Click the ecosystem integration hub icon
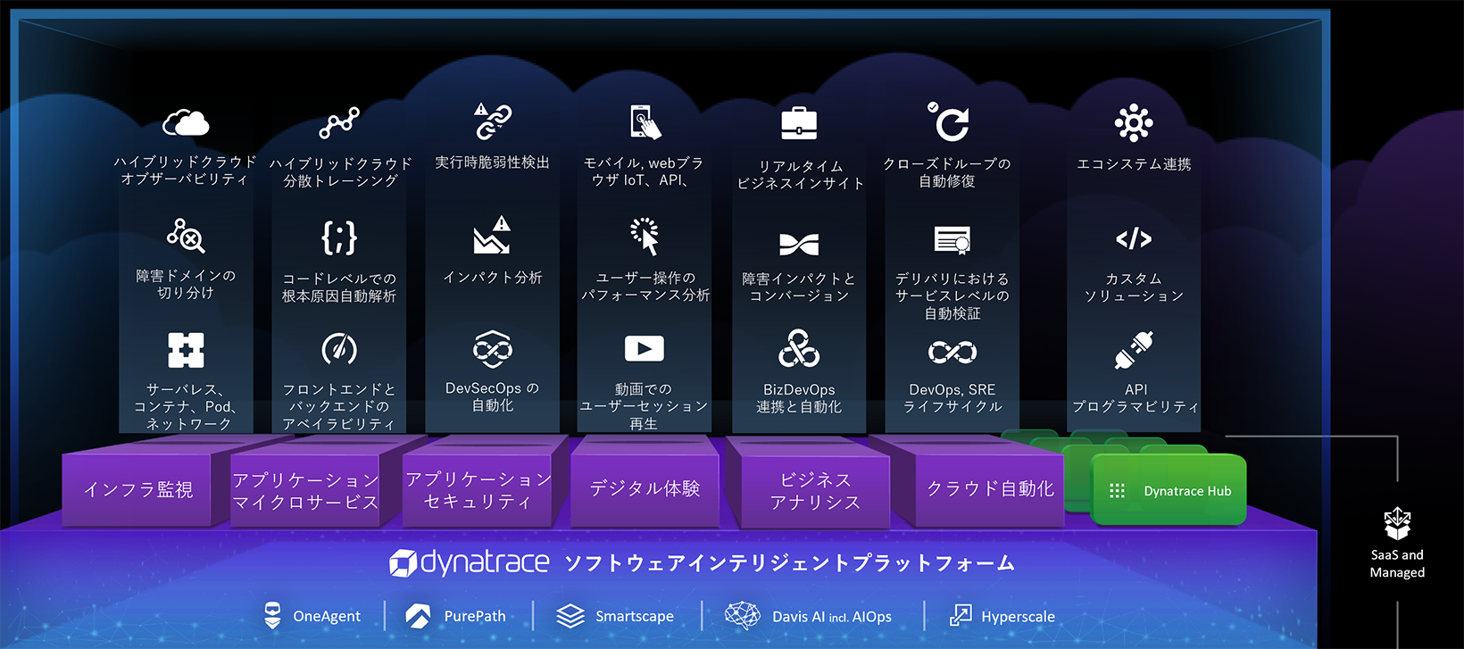 coord(1134,123)
